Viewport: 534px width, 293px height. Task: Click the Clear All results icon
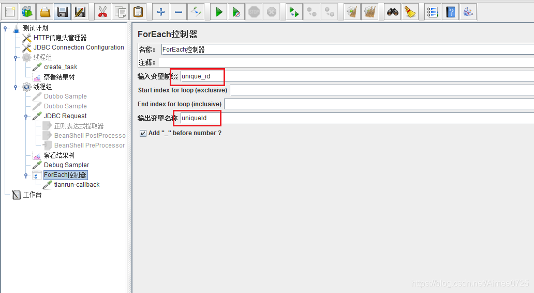coord(369,12)
